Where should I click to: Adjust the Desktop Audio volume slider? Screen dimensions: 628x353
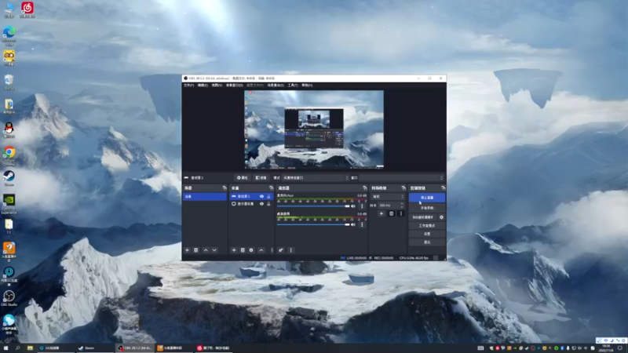click(x=313, y=224)
